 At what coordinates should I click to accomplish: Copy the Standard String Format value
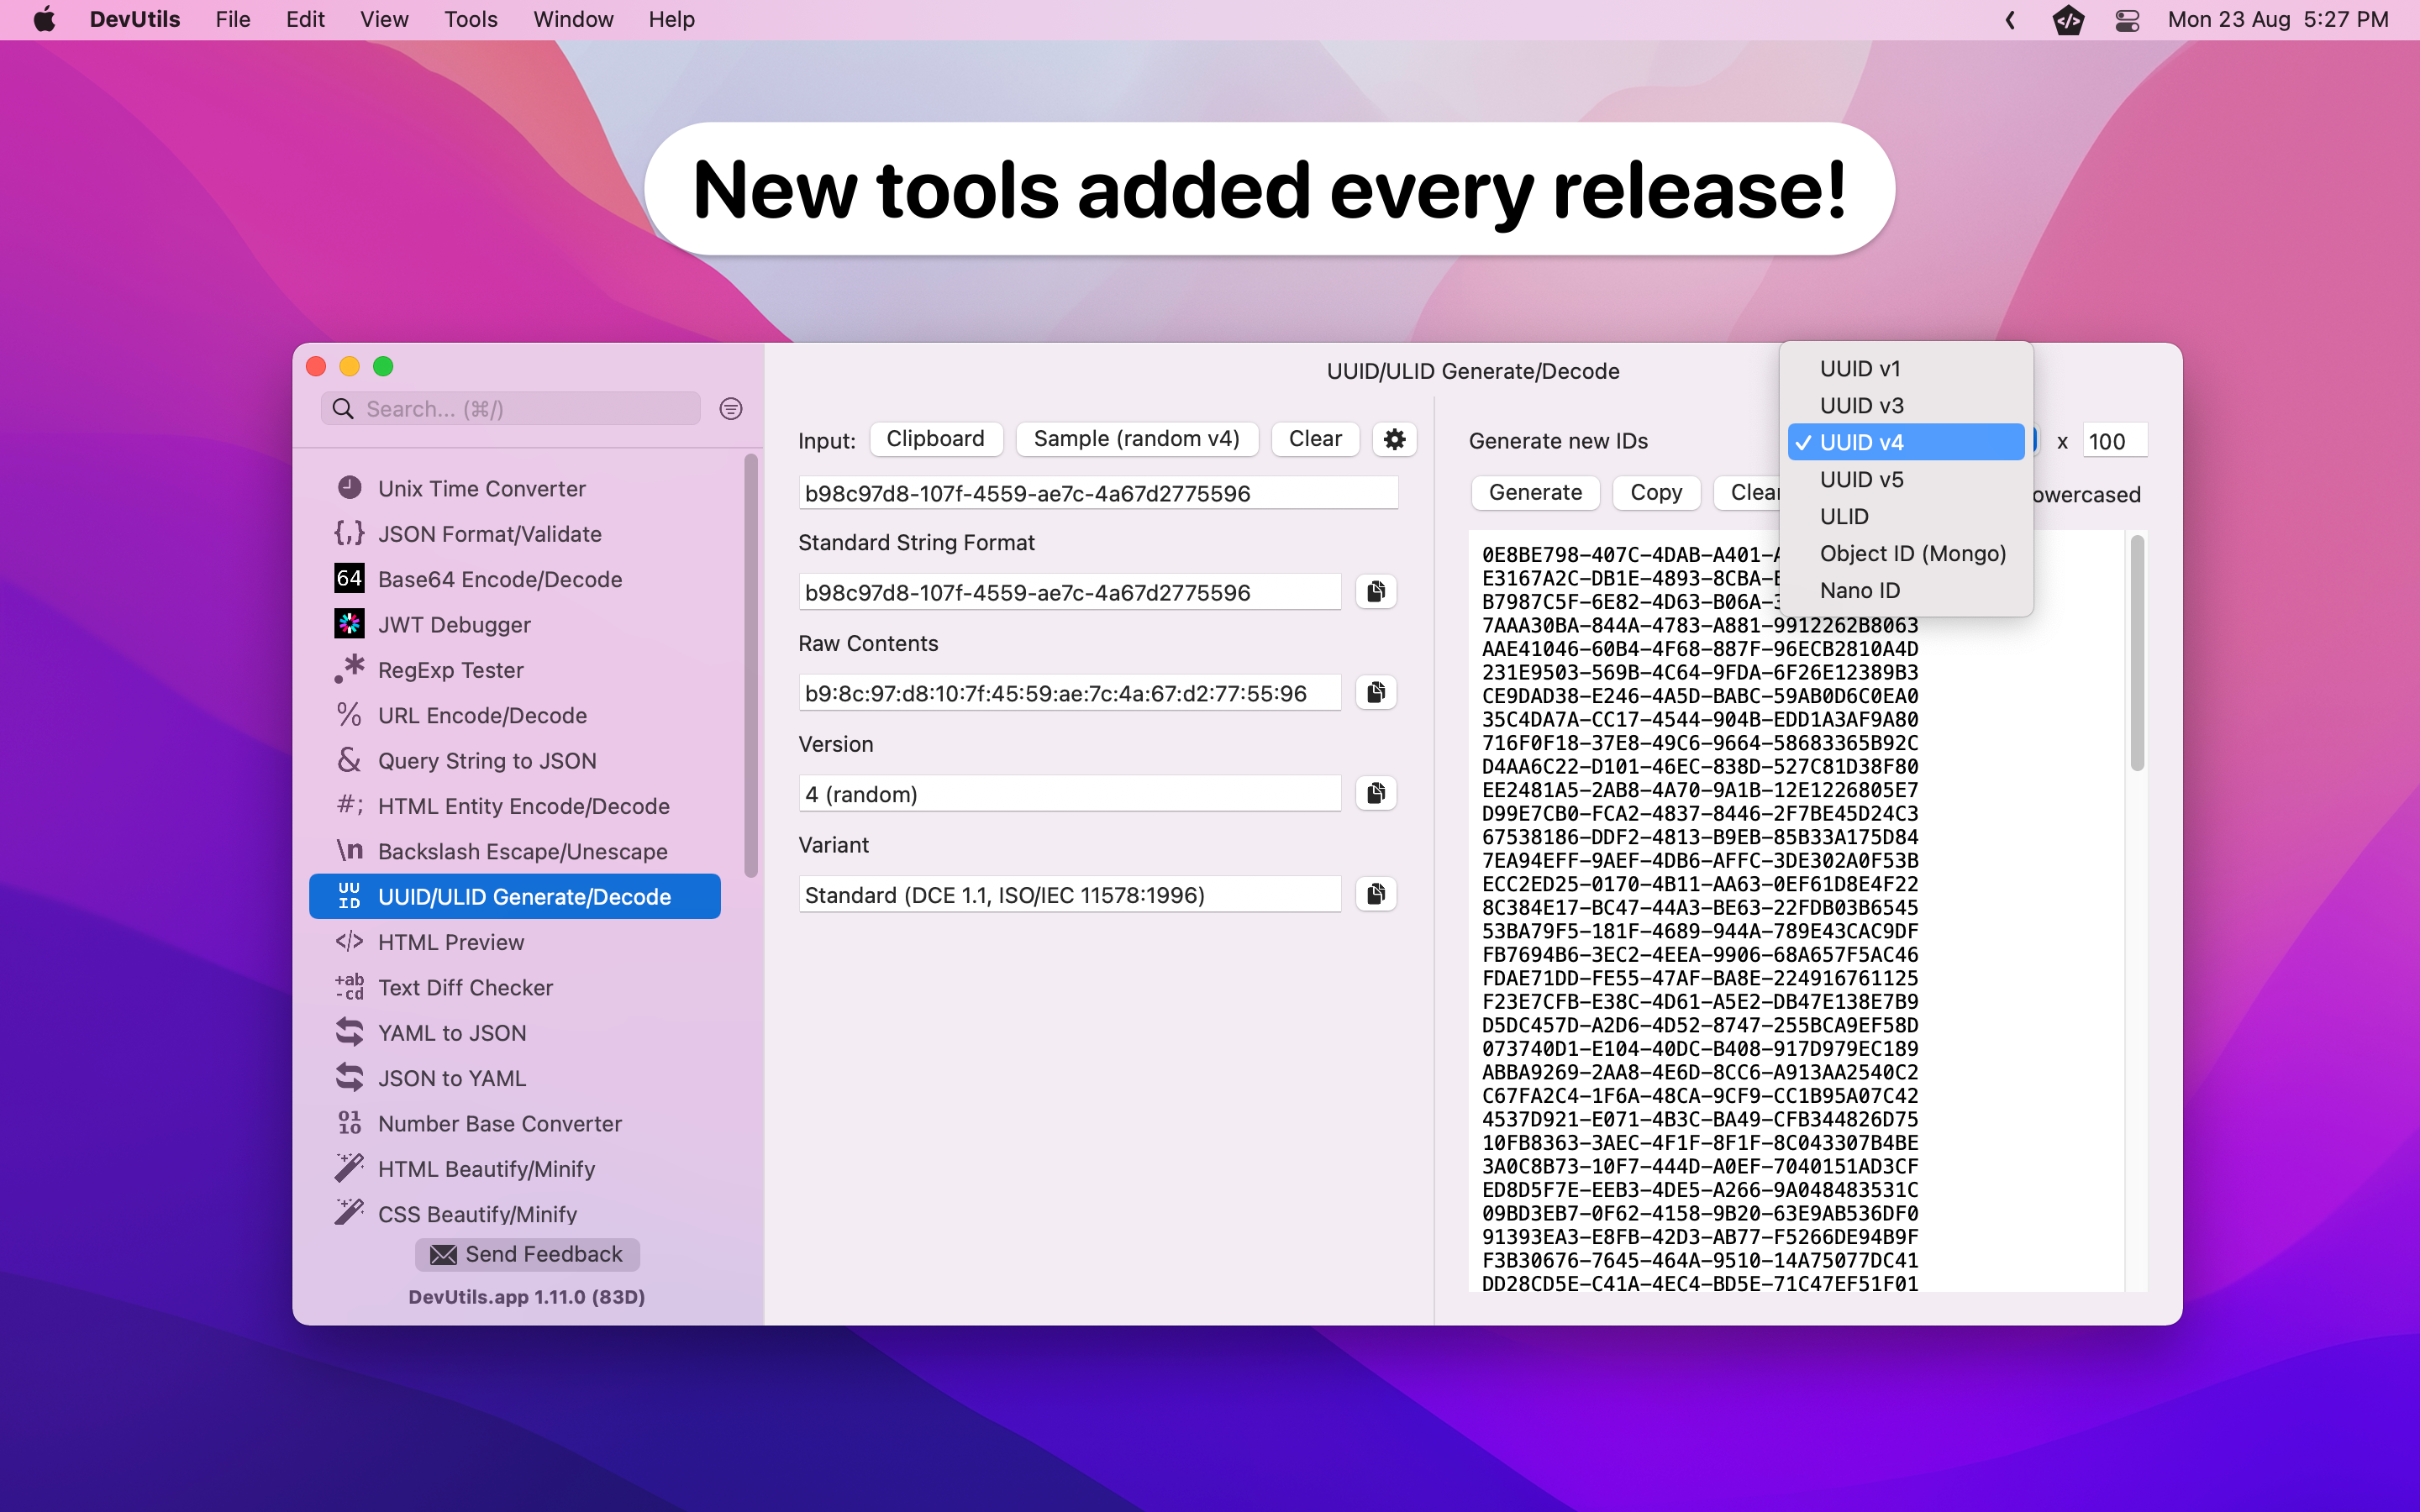point(1376,592)
